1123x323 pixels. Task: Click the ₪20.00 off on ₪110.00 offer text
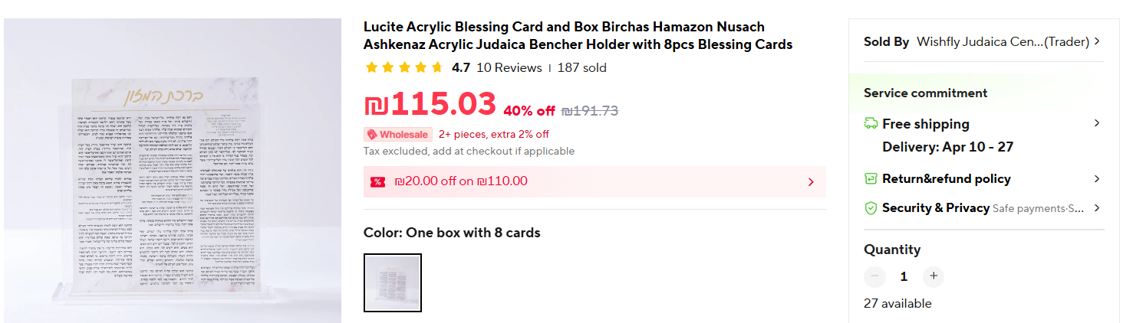coord(461,181)
